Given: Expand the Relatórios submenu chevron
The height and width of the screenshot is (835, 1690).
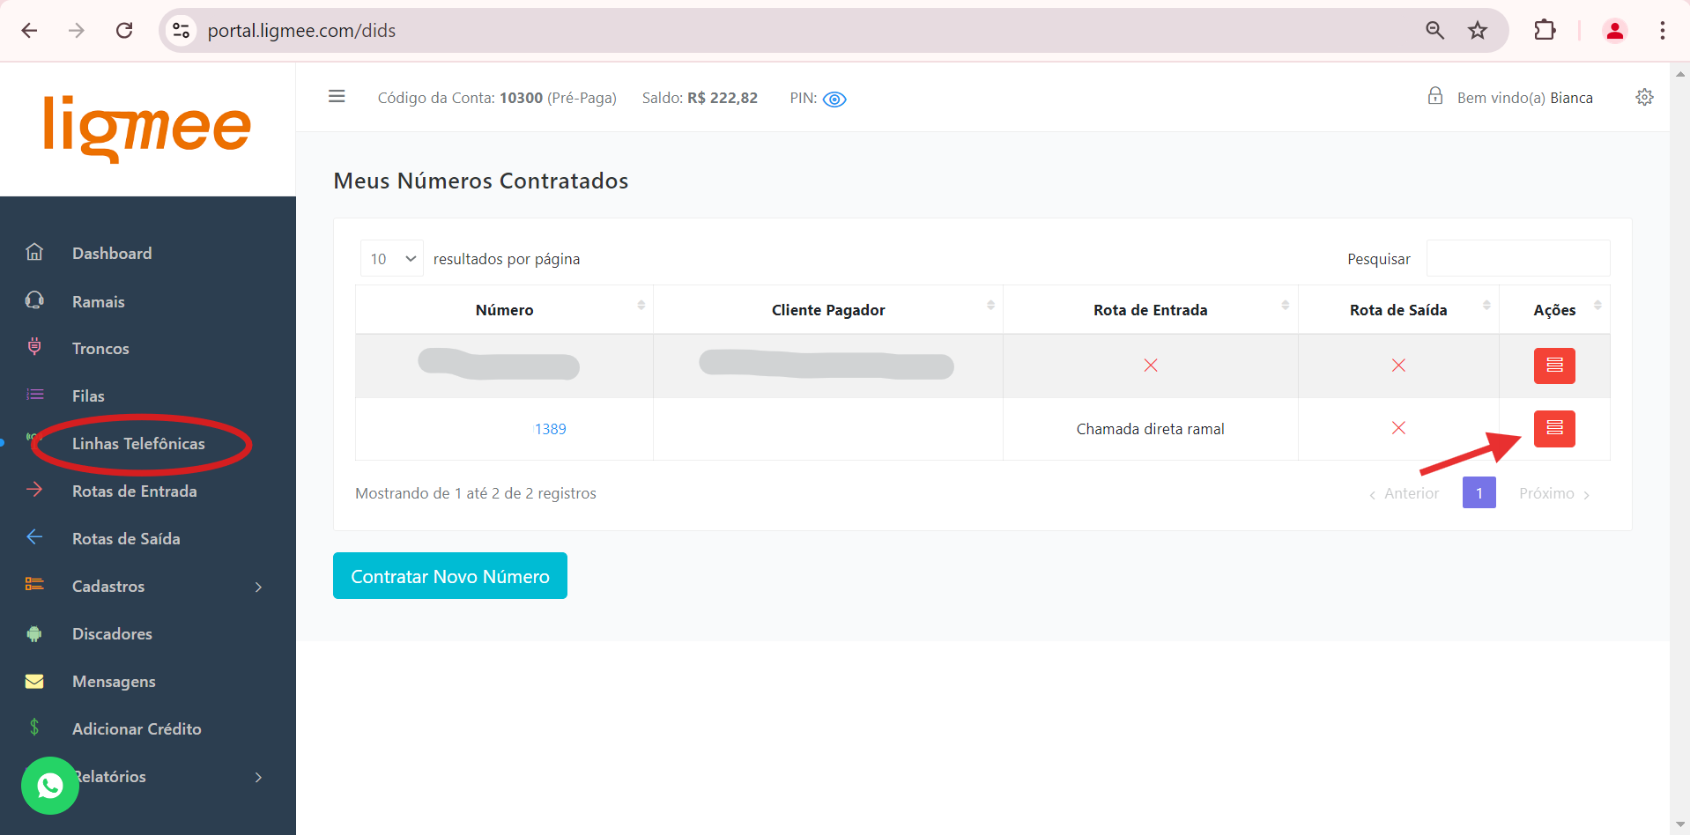Looking at the screenshot, I should click(258, 777).
